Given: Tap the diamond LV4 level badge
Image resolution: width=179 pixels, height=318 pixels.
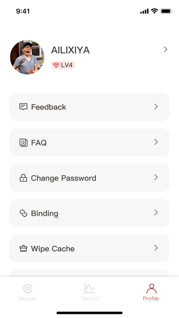Looking at the screenshot, I should (x=63, y=65).
